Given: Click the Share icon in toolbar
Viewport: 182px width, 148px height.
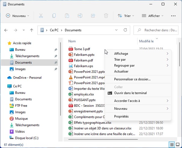Looking at the screenshot, I should pyautogui.click(x=93, y=16).
